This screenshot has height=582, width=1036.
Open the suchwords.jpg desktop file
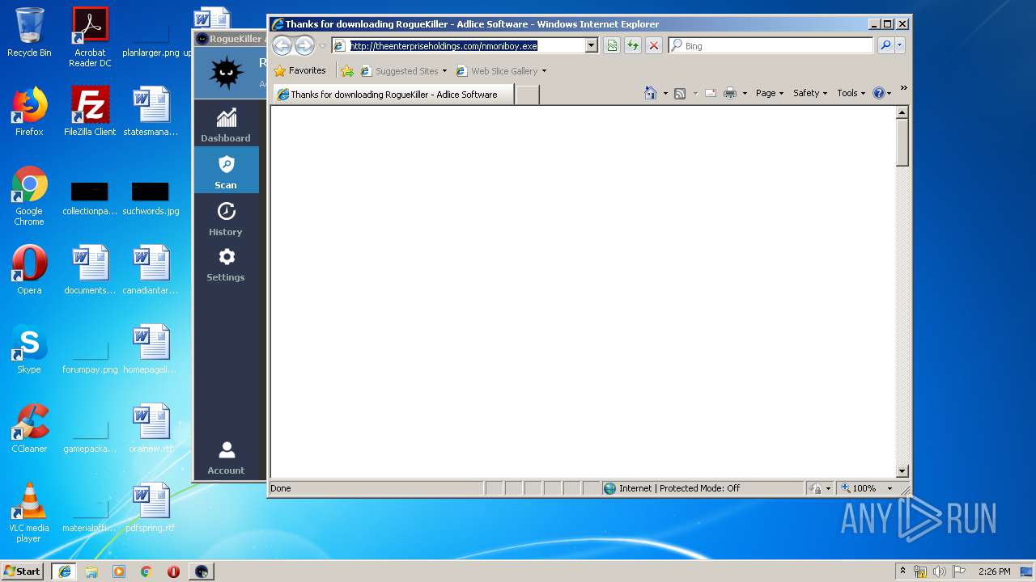[x=151, y=199]
